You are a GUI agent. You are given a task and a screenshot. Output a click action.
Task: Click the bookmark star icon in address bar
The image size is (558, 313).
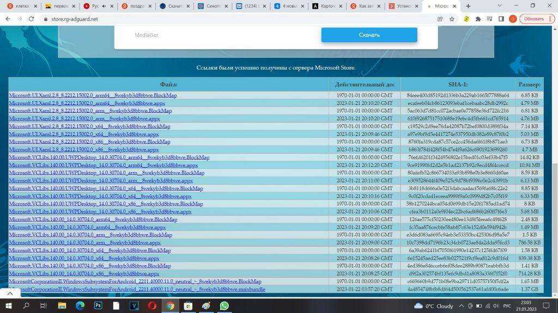click(452, 18)
